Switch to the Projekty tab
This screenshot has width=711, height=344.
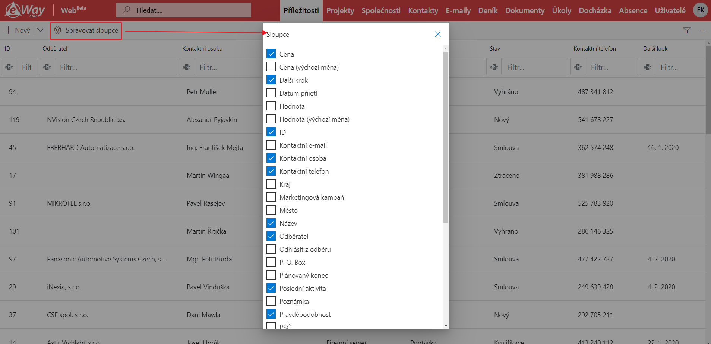click(340, 10)
